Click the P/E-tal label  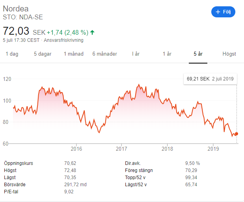pos(11,192)
